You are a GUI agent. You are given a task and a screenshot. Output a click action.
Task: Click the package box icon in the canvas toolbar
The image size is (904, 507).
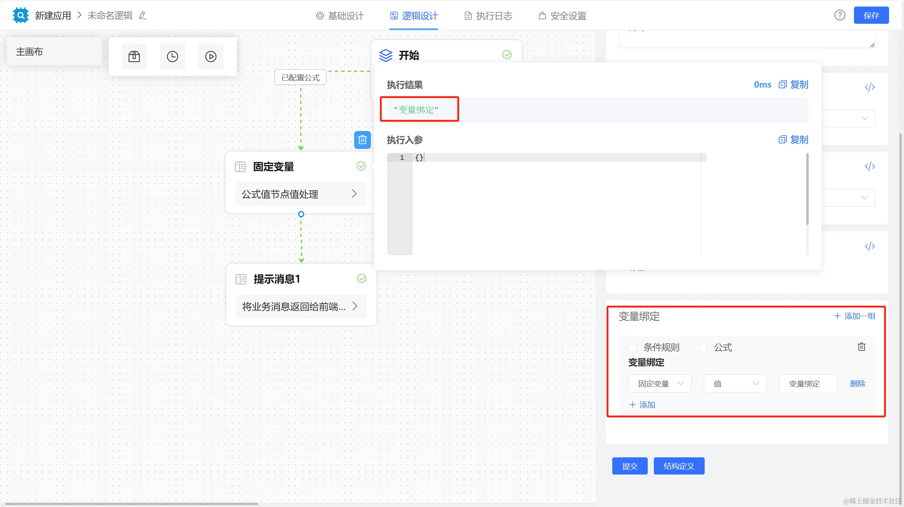(x=134, y=57)
